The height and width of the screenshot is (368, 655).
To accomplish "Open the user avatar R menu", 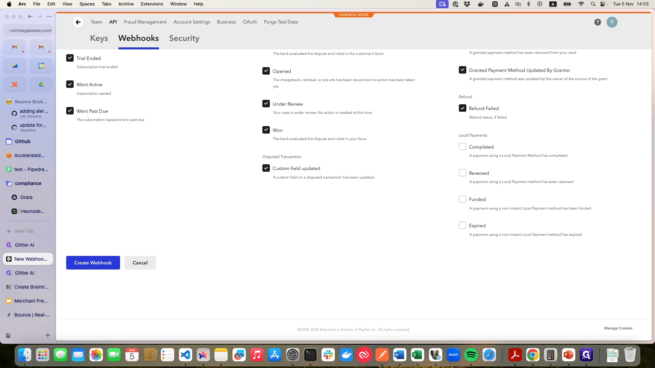I will [x=612, y=22].
